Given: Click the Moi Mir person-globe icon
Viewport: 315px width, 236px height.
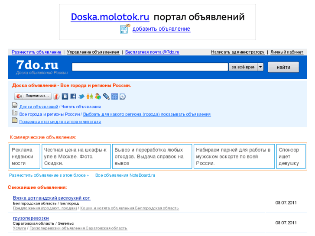Looking at the screenshot, I should 98,97.
